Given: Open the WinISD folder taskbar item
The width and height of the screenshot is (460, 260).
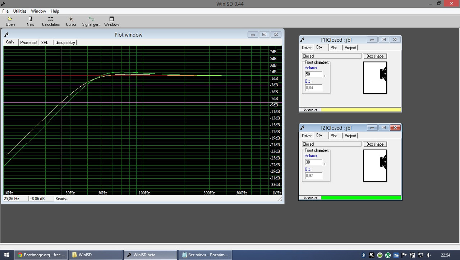Looking at the screenshot, I should 95,255.
